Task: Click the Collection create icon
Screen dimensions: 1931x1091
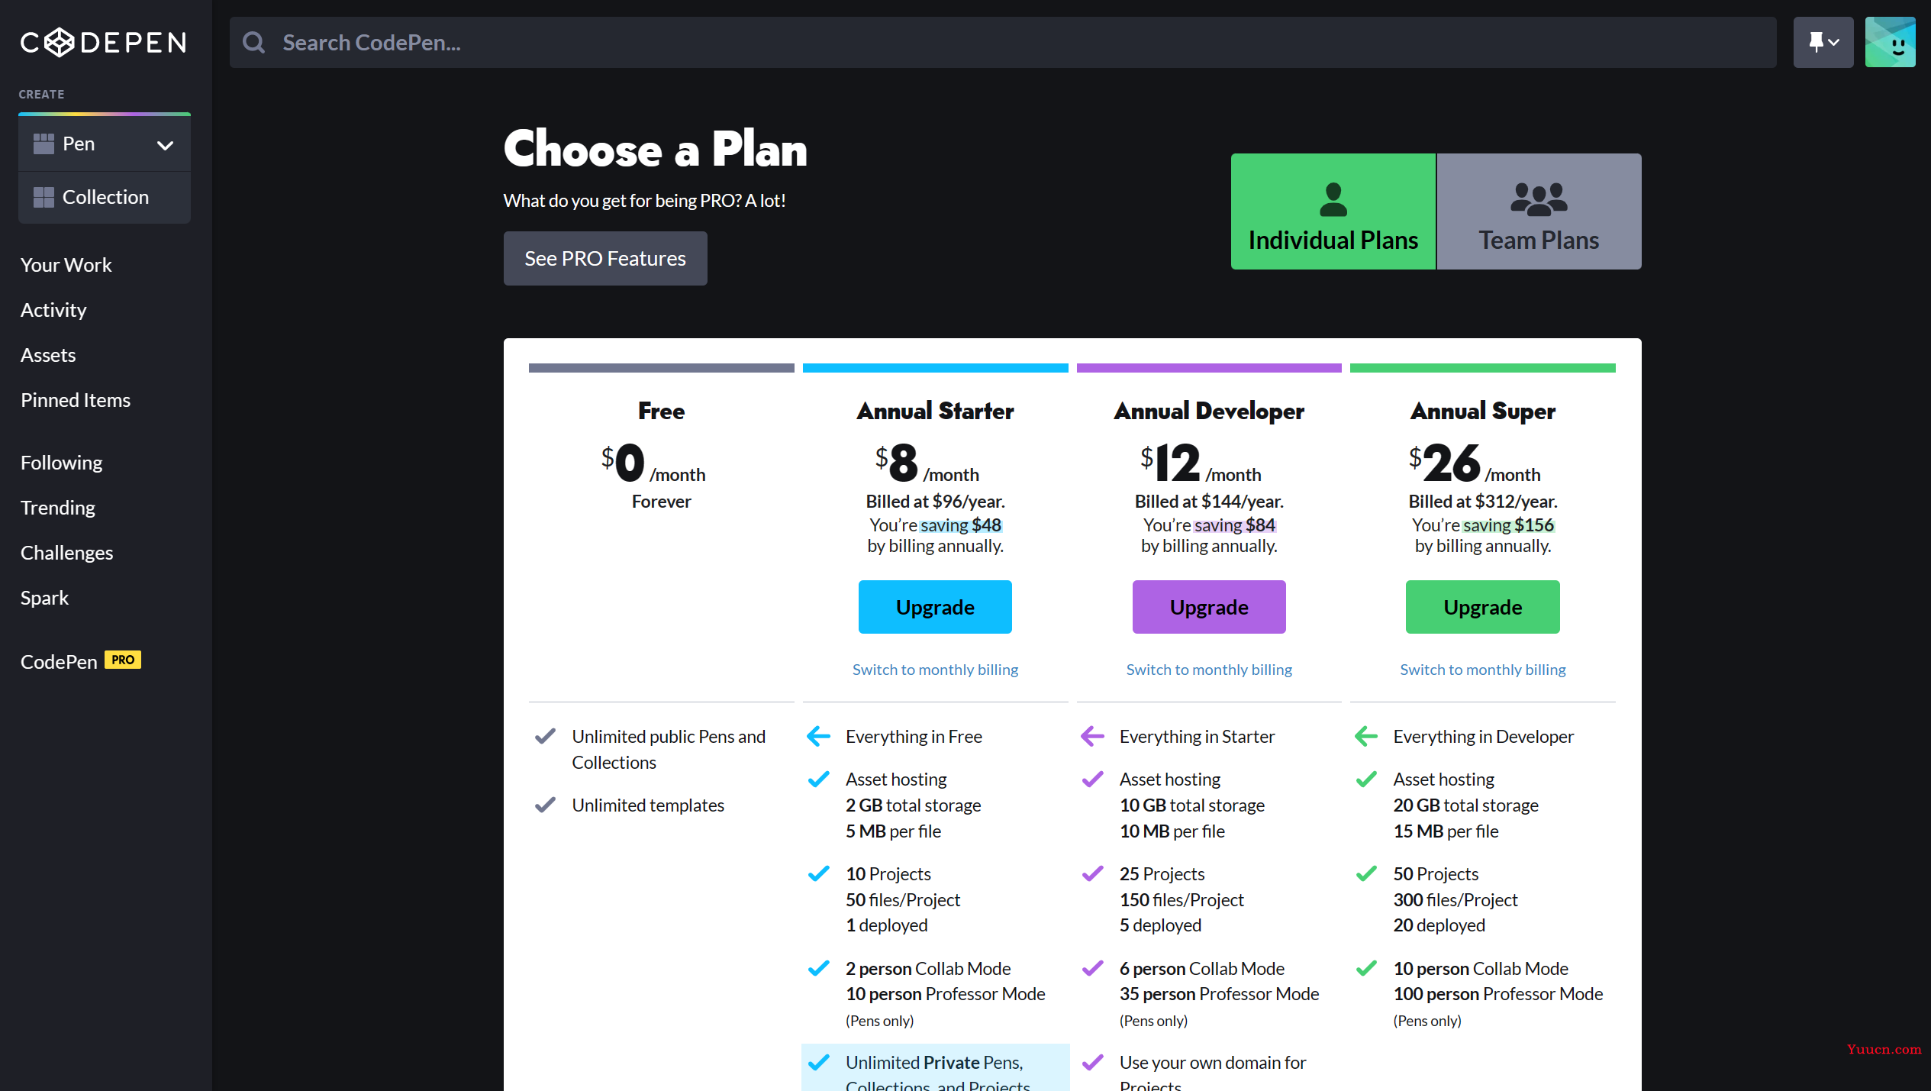Action: pos(43,196)
